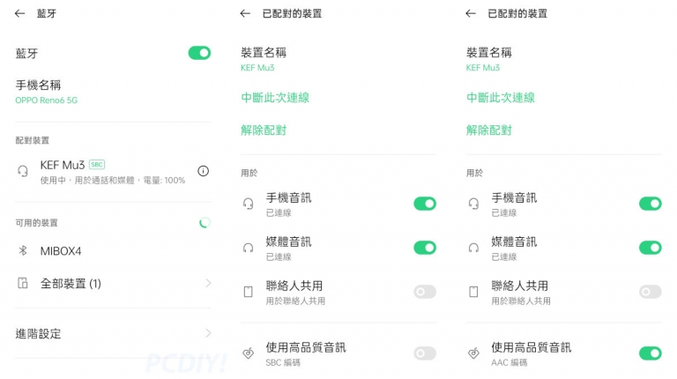Select MIBOX4 from available devices
This screenshot has width=677, height=379.
pos(113,251)
